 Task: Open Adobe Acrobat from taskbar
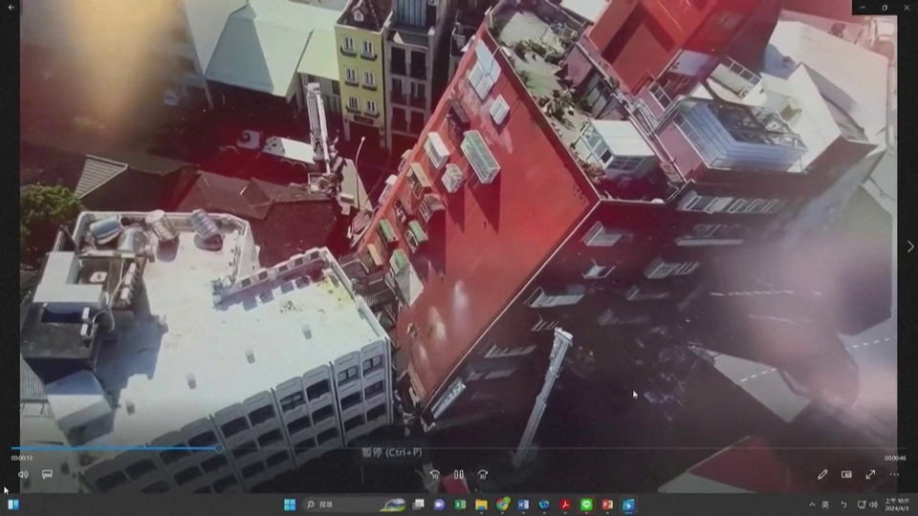click(x=565, y=505)
